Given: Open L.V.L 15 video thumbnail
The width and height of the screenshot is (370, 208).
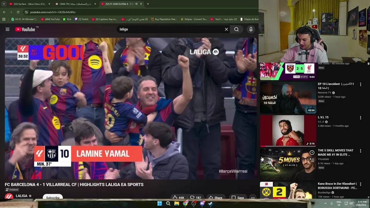Looking at the screenshot, I should coord(288,131).
